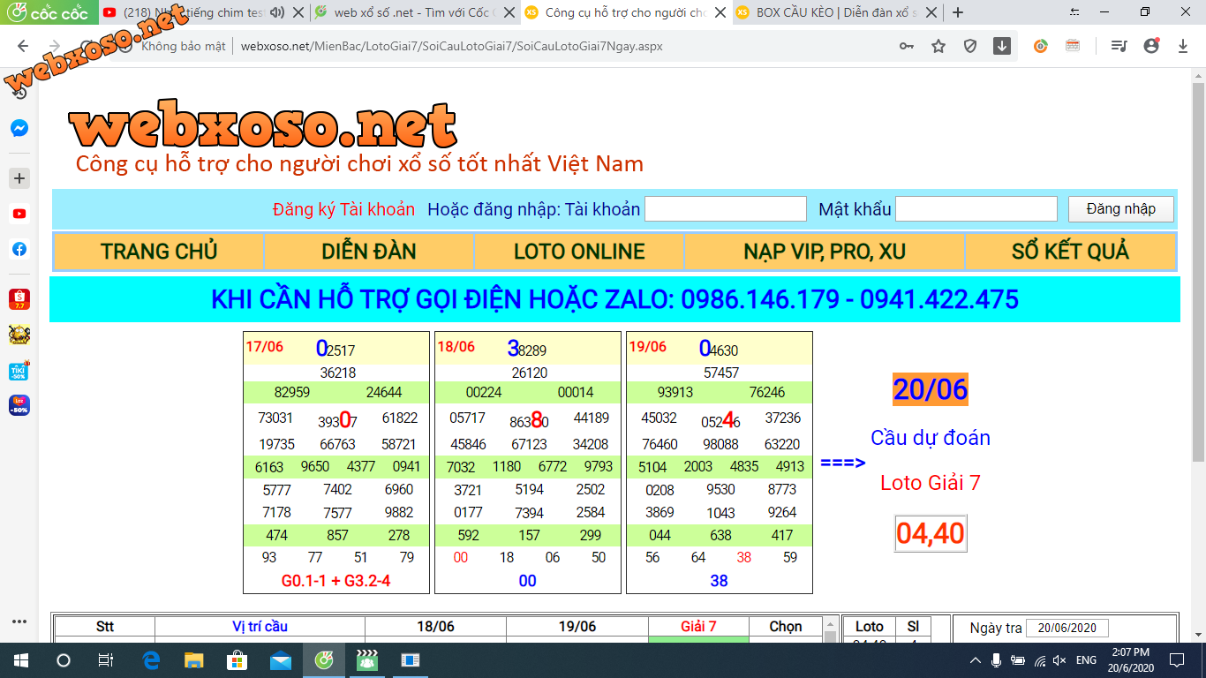Screen dimensions: 1206x678
Task: Open the ENG language indicator in tray
Action: click(x=1086, y=660)
